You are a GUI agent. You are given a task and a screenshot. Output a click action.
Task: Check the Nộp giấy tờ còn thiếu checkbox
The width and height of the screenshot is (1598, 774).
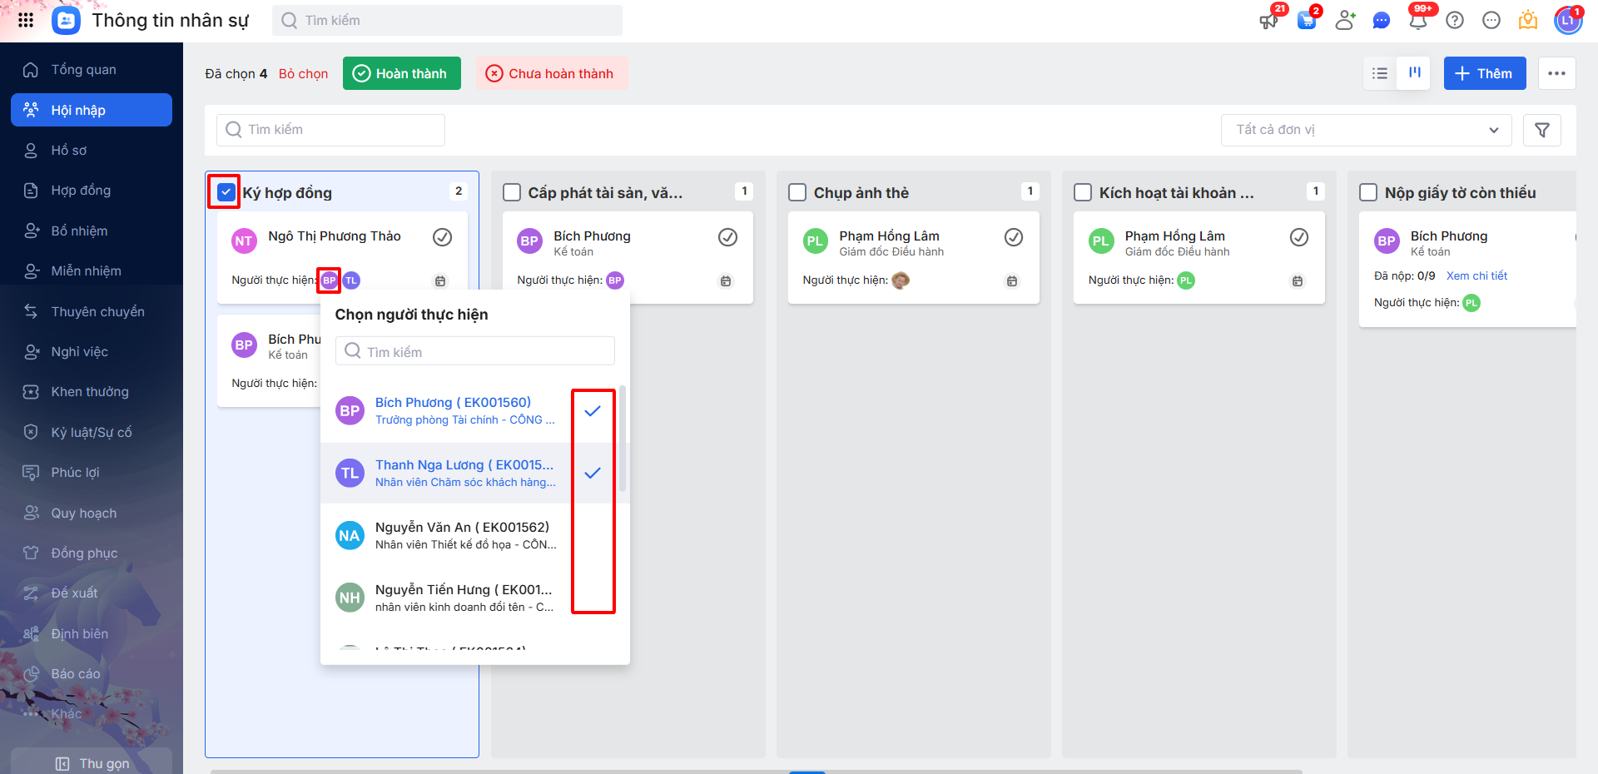pos(1368,192)
